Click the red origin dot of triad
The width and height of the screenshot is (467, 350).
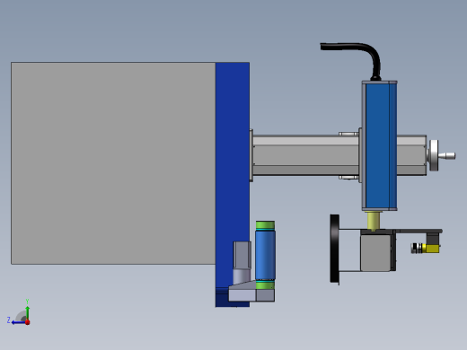[28, 322]
